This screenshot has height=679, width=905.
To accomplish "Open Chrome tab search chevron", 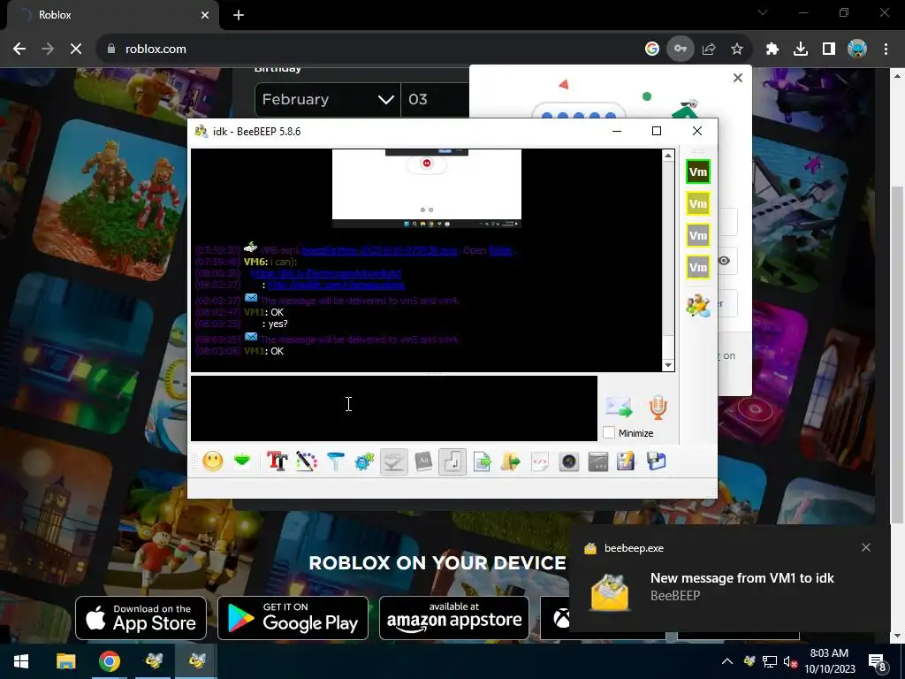I will click(x=763, y=12).
